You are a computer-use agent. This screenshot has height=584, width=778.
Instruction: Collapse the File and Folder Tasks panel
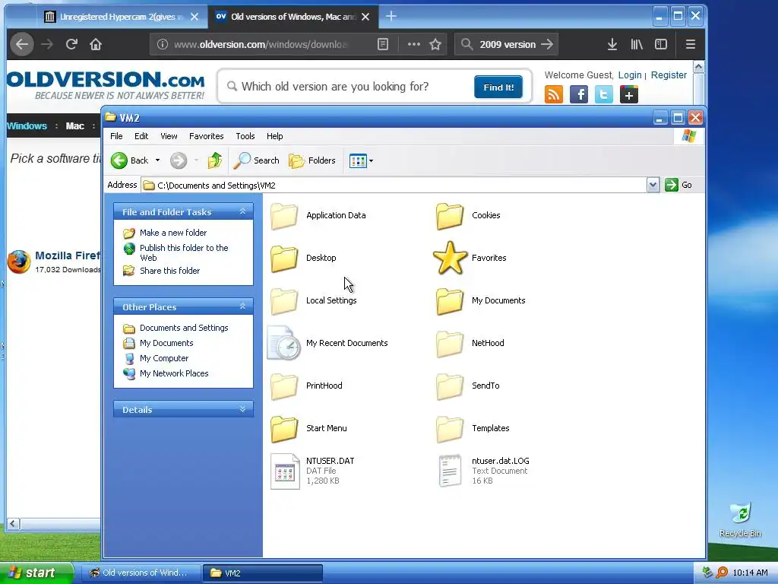pos(242,211)
